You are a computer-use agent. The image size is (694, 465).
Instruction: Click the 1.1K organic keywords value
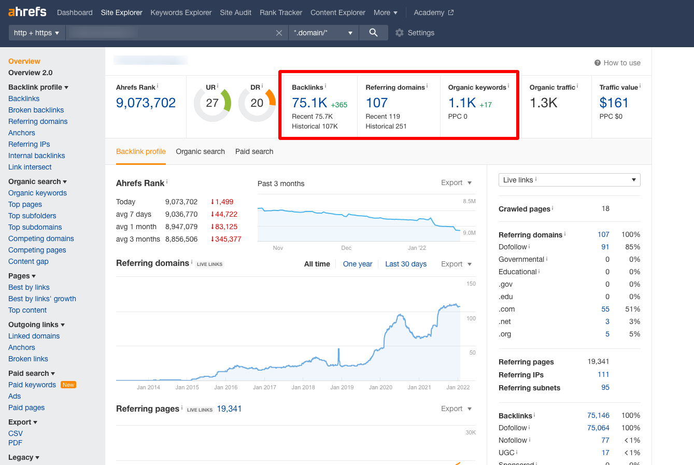pyautogui.click(x=462, y=103)
